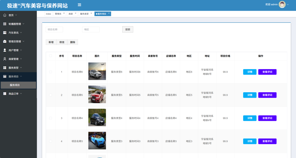
Task: Click the 搜索 search button
Action: tap(128, 29)
